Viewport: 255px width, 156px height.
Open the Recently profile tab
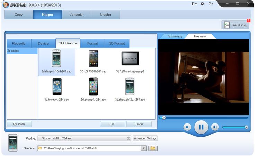pos(19,43)
